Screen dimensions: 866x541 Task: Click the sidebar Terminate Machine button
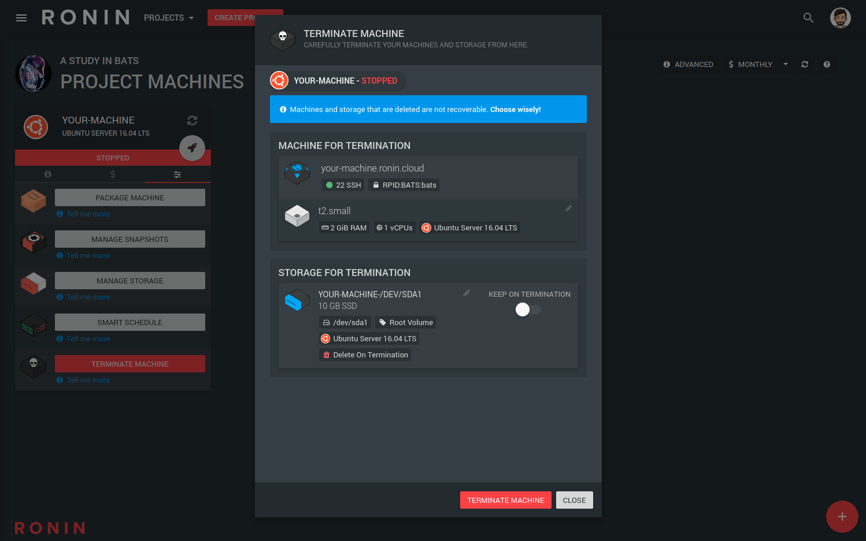click(x=130, y=364)
